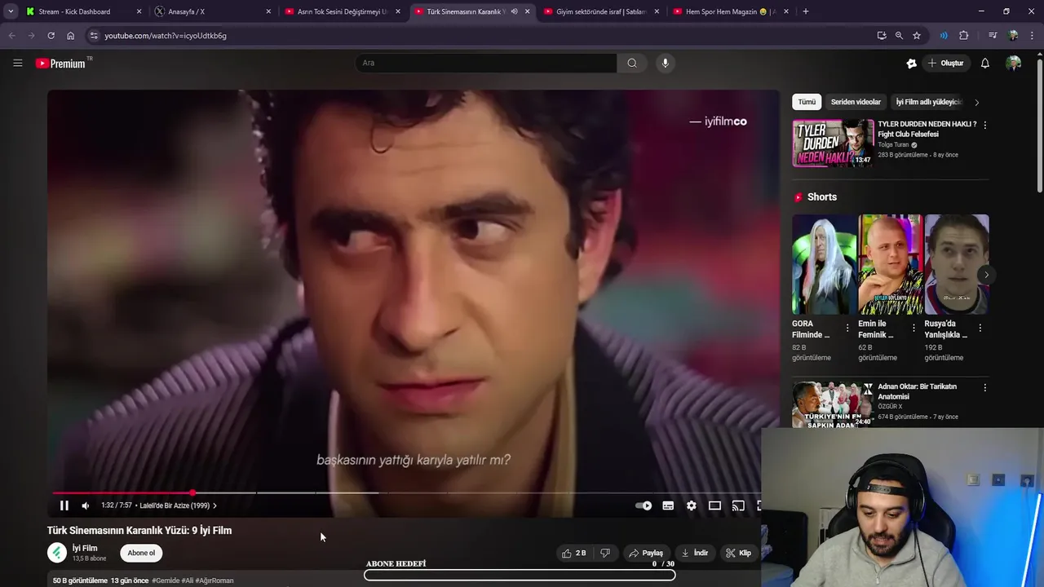Show more filter chips with the arrow

(977, 103)
